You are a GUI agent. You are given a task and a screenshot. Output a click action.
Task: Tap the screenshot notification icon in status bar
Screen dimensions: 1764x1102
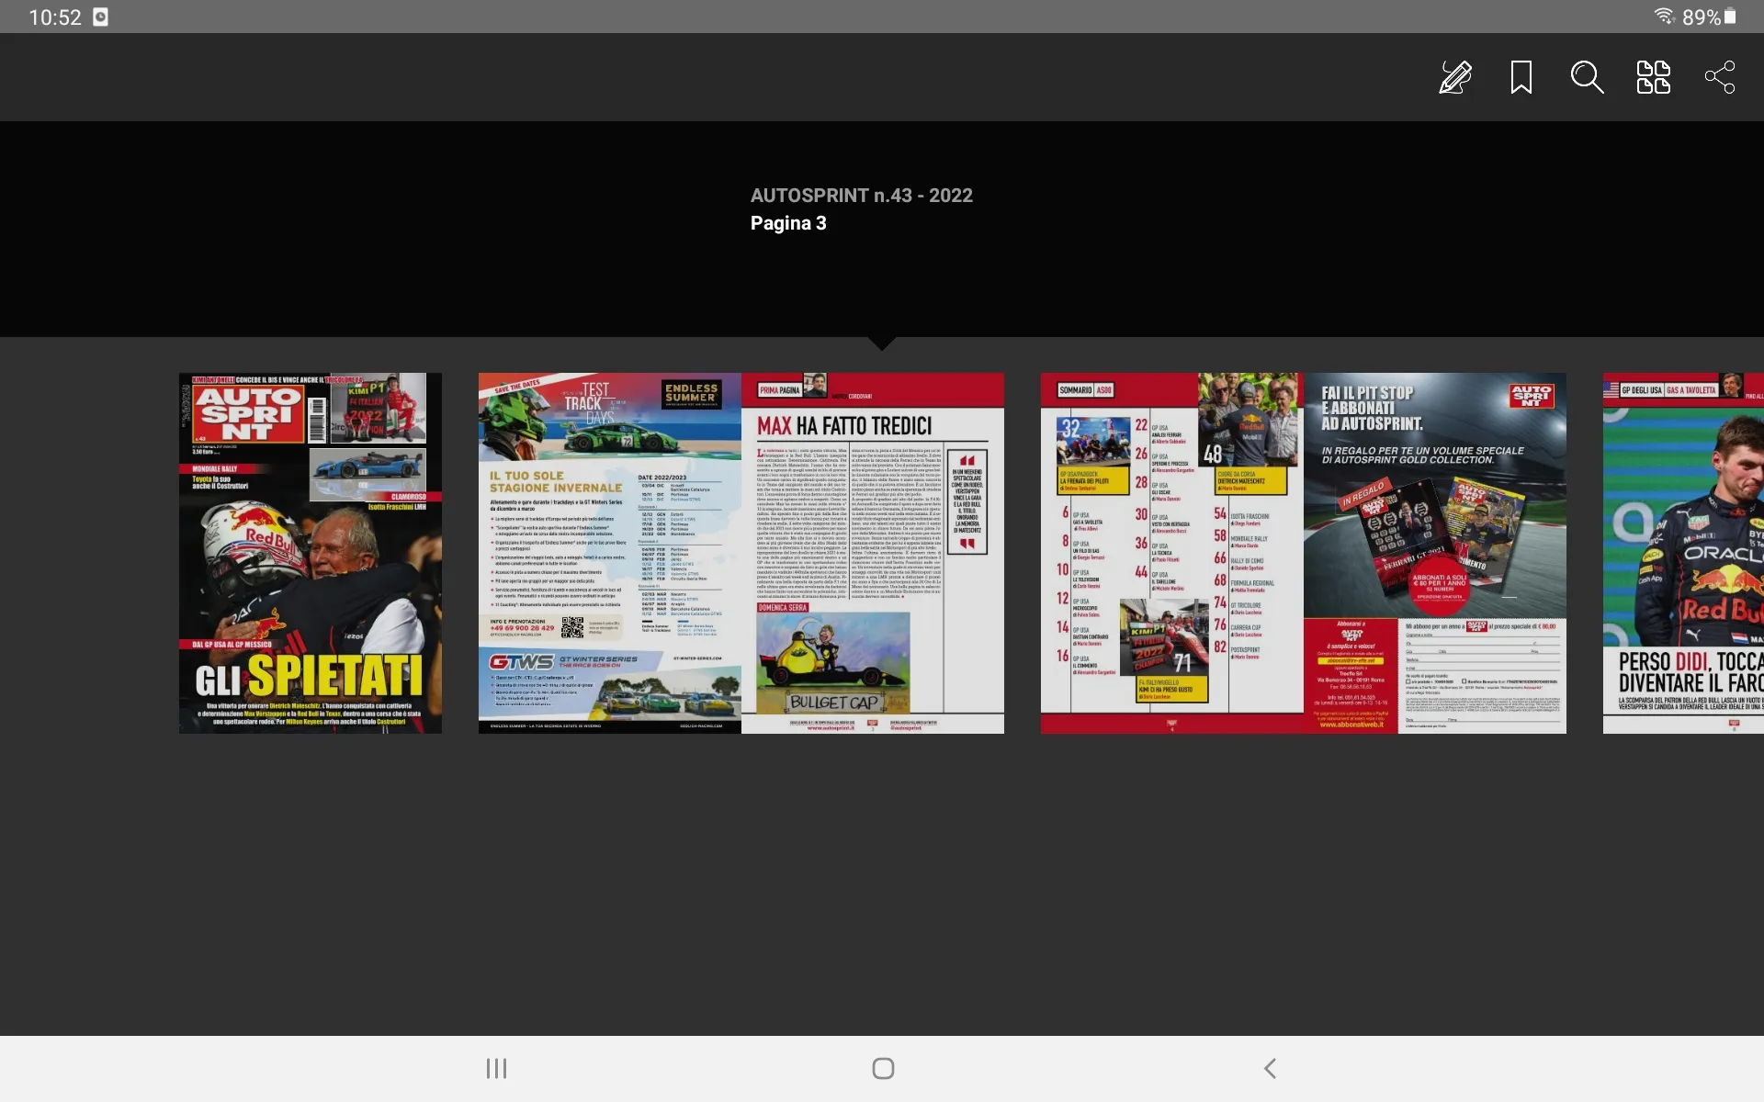[101, 17]
